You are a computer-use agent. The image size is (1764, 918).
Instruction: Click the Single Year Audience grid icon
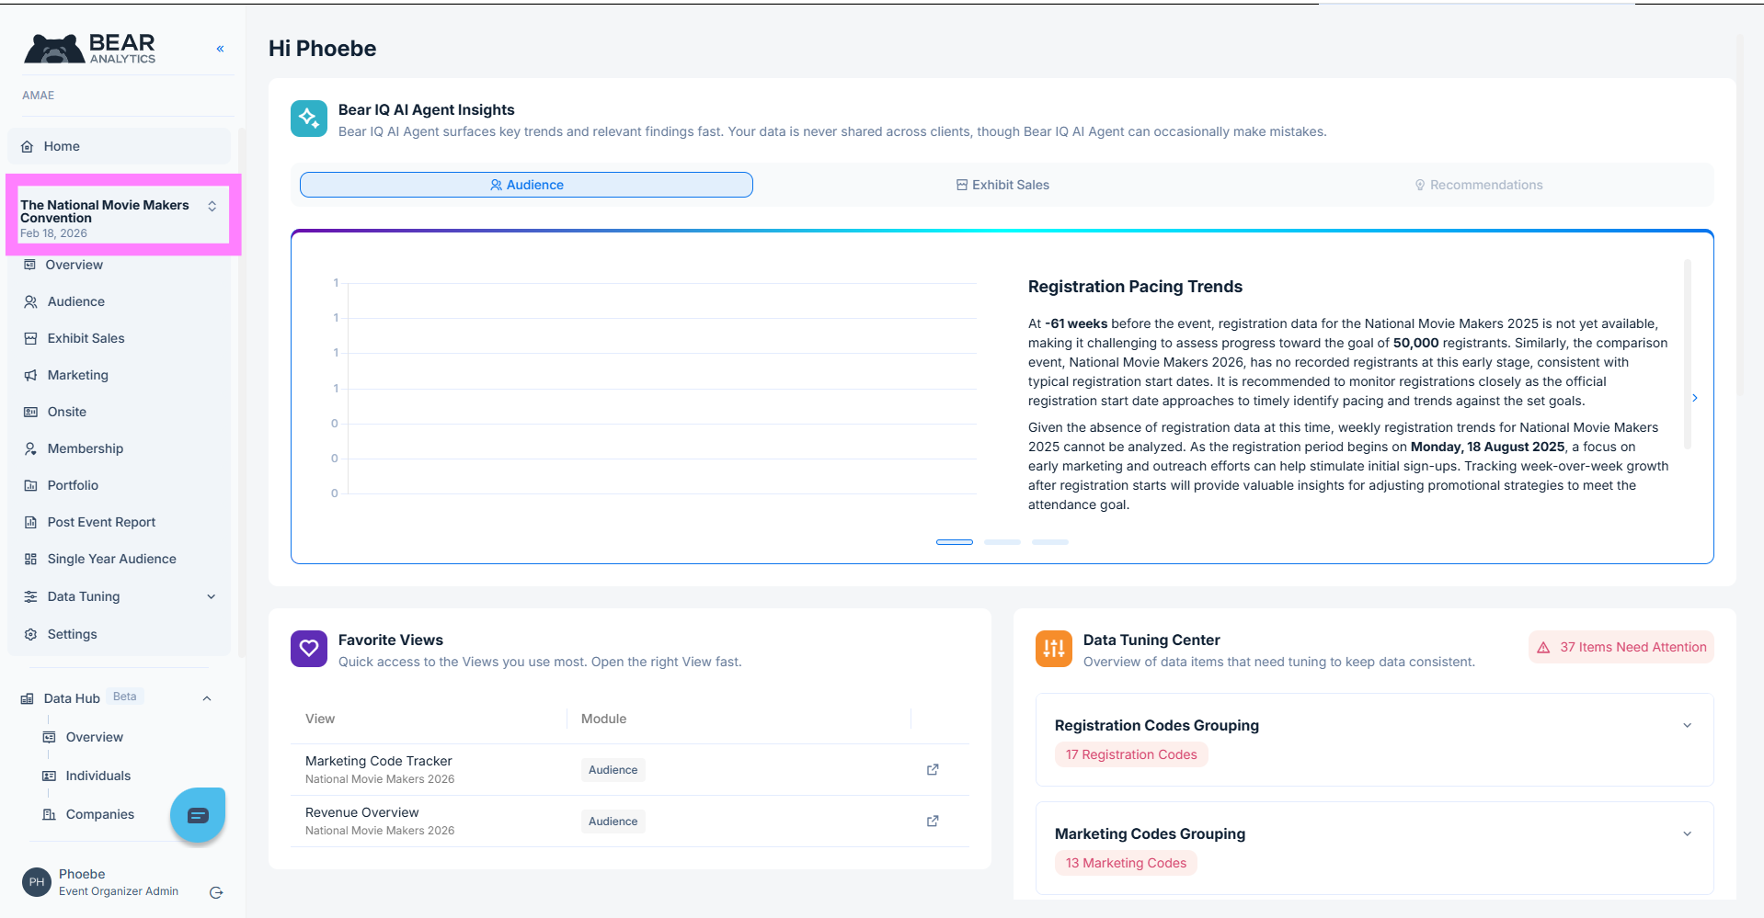pyautogui.click(x=30, y=559)
